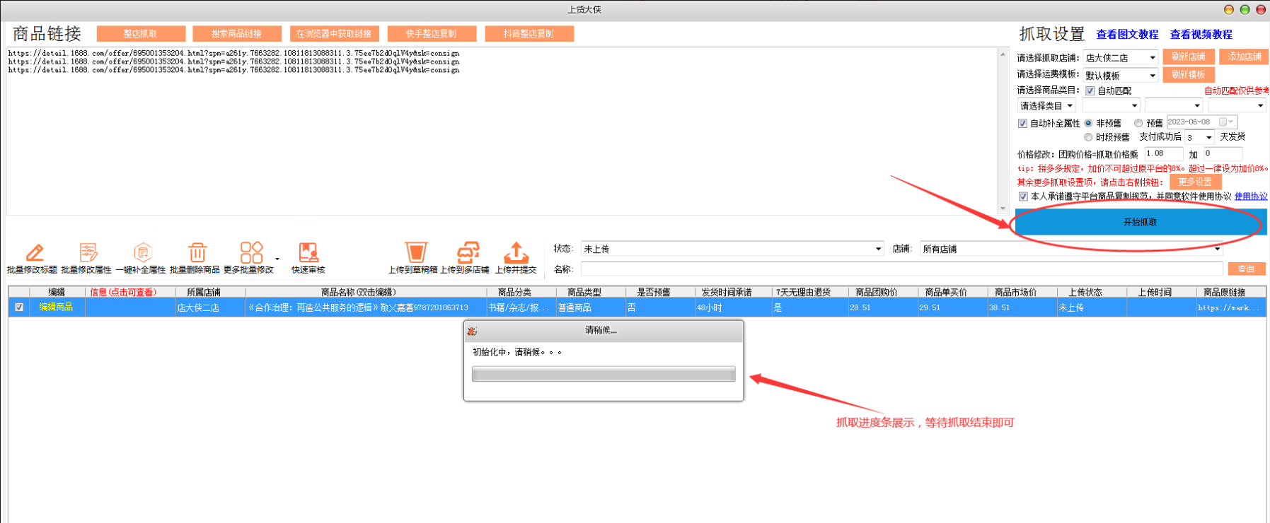Click the initialization progress bar

coord(604,374)
